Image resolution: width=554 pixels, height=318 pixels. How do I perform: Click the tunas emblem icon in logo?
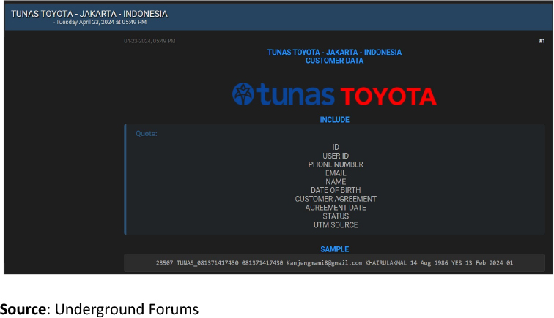pos(243,94)
